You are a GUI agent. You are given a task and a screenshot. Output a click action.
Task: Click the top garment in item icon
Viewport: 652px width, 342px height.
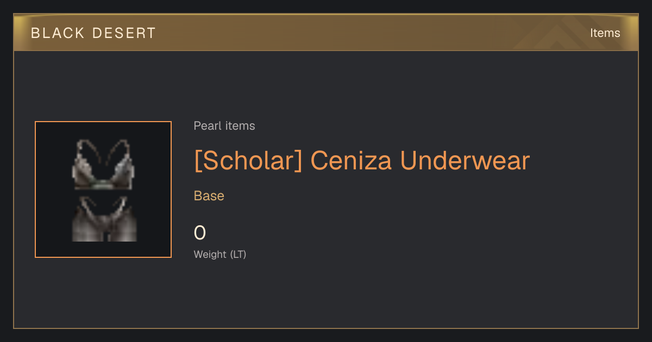[103, 164]
